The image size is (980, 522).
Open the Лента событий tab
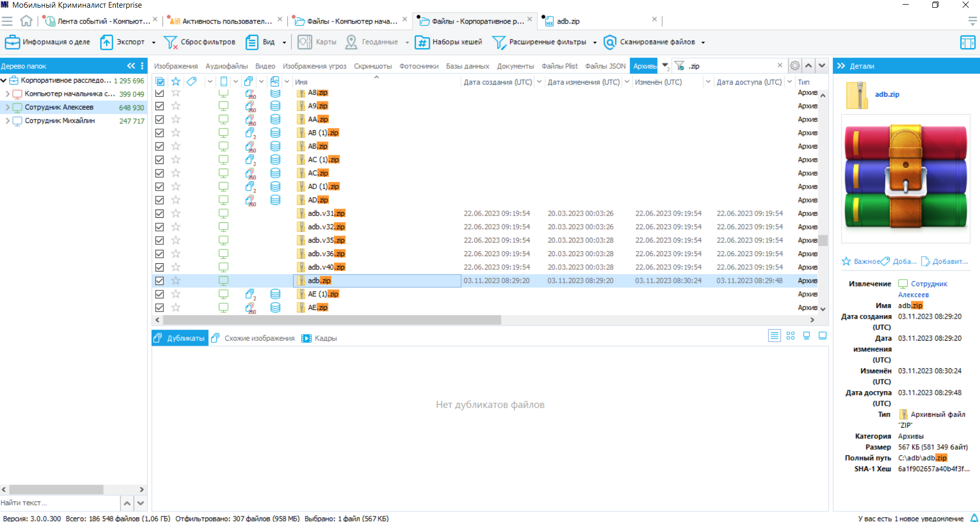(x=101, y=21)
